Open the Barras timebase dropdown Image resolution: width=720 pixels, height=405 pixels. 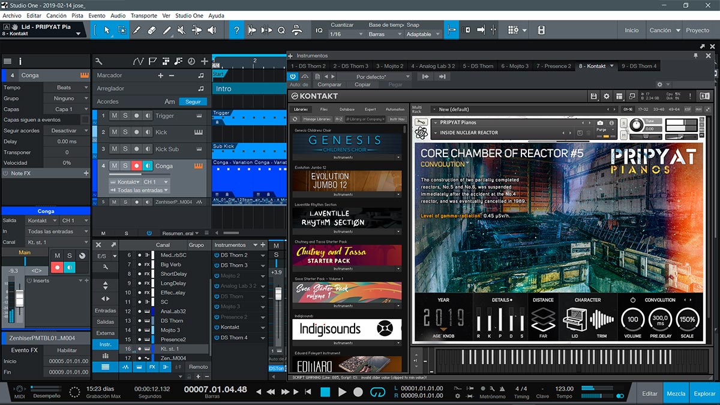point(384,34)
